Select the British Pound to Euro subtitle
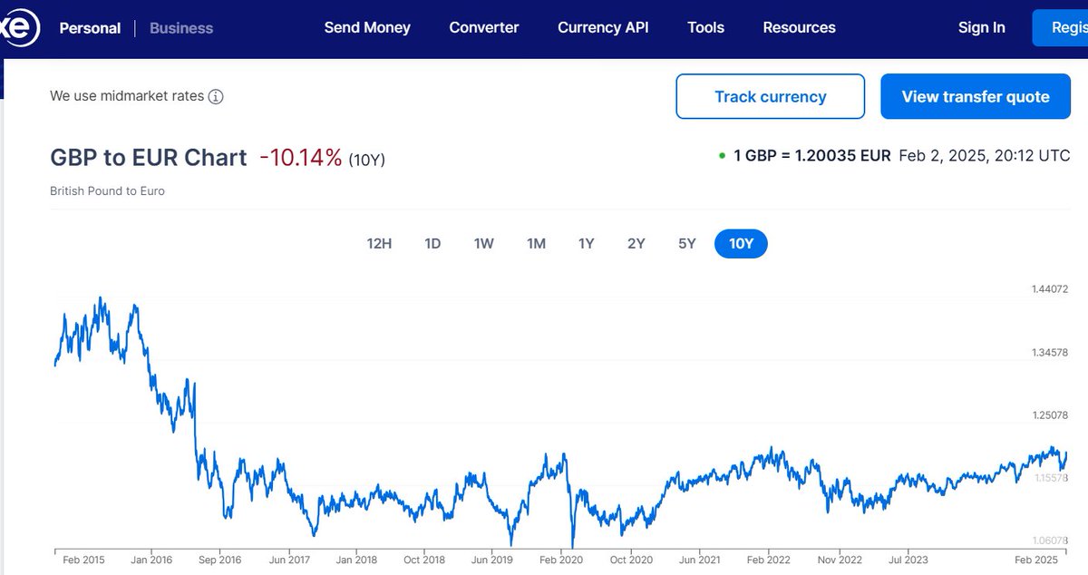The width and height of the screenshot is (1088, 575). (x=107, y=191)
